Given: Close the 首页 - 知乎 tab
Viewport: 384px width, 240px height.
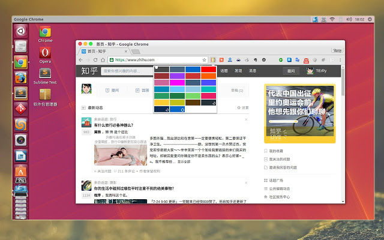Looking at the screenshot, I should pyautogui.click(x=125, y=52).
